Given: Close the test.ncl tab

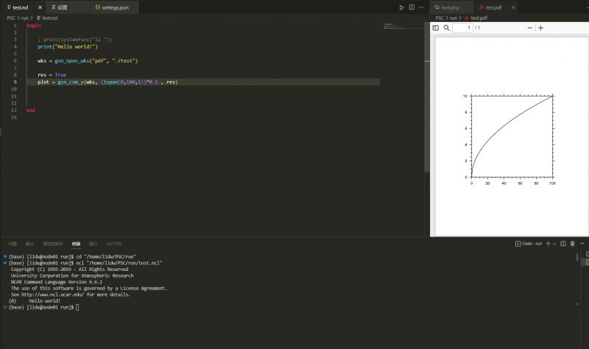Looking at the screenshot, I should [39, 7].
